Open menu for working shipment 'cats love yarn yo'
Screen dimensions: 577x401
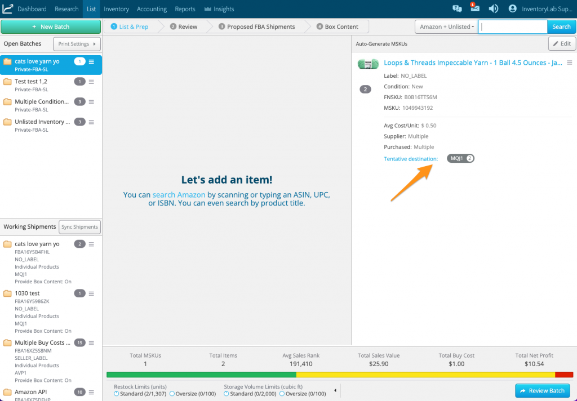point(91,244)
